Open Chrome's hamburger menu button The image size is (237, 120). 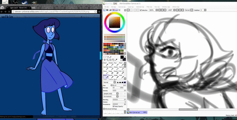pos(99,12)
